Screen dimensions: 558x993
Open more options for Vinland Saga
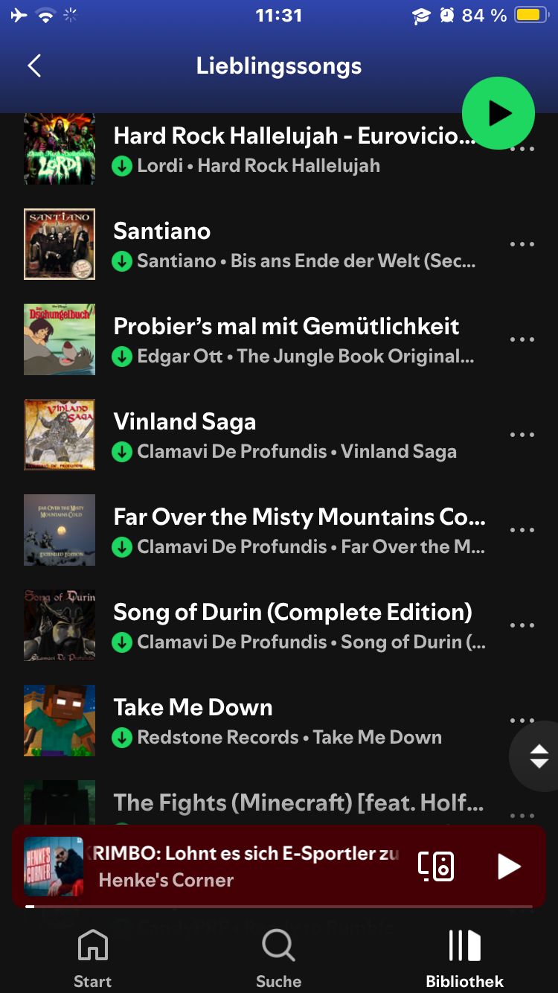[522, 435]
